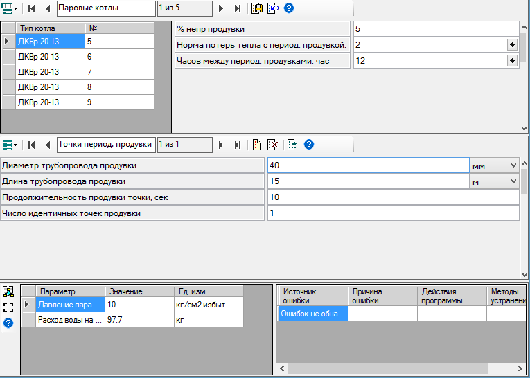530x378 pixels.
Task: Click fullscreen brackets icon in results panel
Action: click(x=8, y=307)
